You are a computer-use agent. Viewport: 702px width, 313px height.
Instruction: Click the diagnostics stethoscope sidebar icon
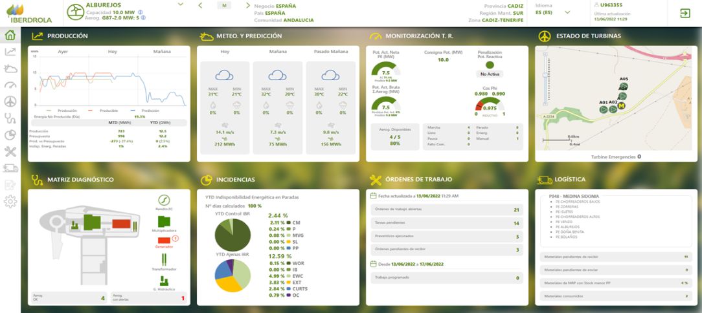point(10,118)
